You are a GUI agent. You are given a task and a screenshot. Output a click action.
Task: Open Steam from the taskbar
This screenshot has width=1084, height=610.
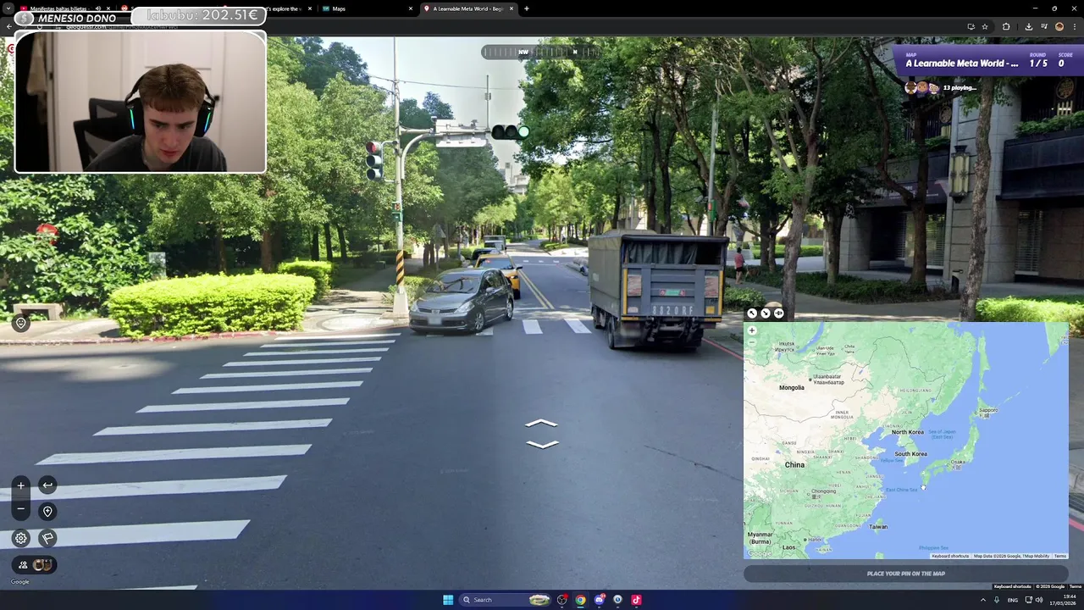pyautogui.click(x=617, y=600)
